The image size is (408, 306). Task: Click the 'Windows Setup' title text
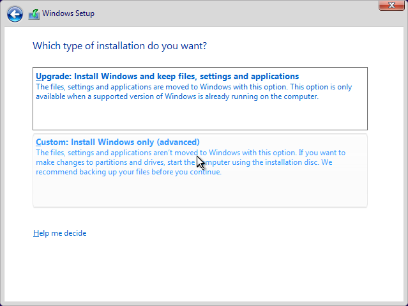click(x=68, y=13)
